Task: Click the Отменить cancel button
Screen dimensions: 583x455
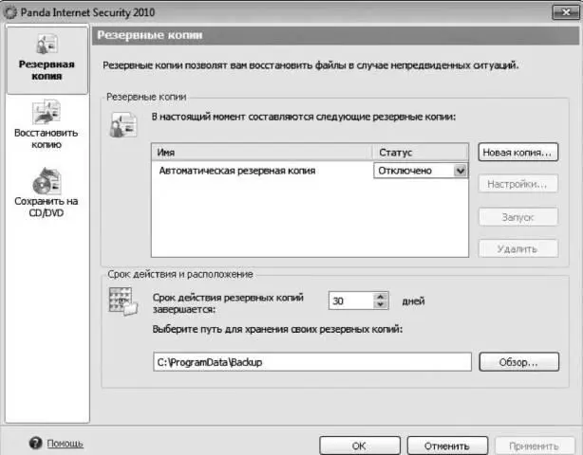Action: point(447,446)
